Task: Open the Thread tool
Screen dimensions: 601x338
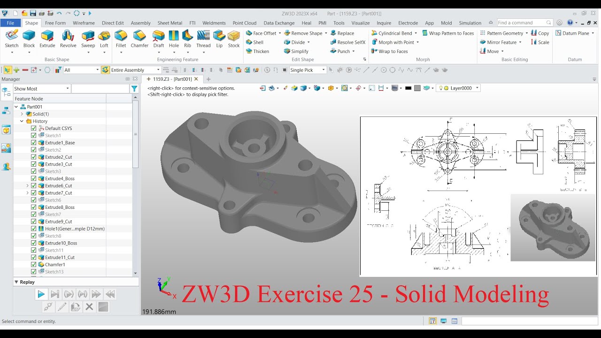Action: (203, 38)
